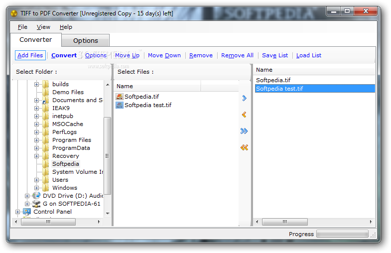Expand the Documents and Settings node
The height and width of the screenshot is (253, 391).
click(x=36, y=100)
